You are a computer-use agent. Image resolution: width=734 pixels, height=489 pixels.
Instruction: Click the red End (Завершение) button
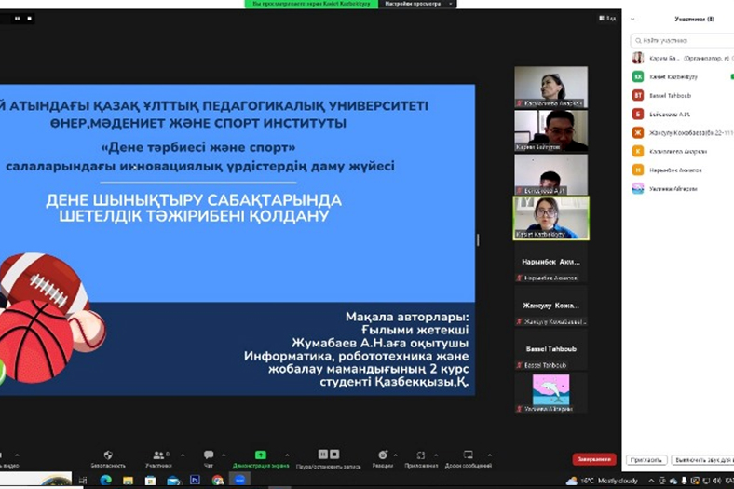(593, 459)
